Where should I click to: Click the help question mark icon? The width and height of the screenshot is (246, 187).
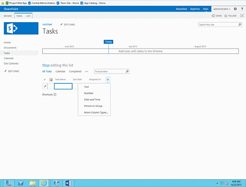[x=242, y=9]
